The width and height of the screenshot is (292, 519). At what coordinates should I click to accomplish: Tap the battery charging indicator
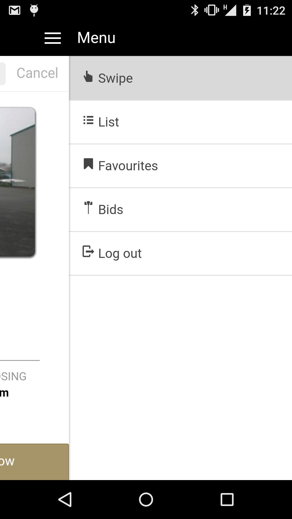pos(247,10)
